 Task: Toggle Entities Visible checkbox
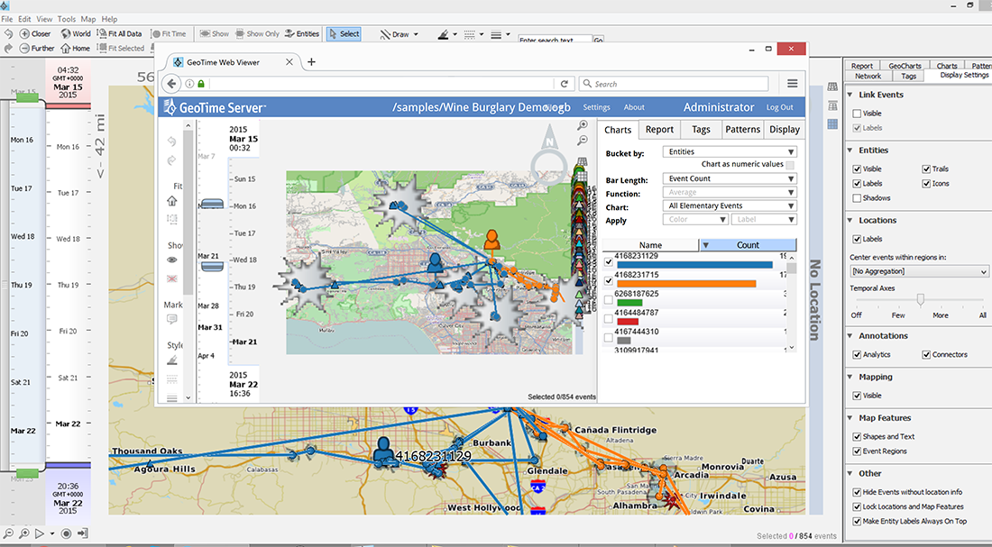[x=857, y=169]
